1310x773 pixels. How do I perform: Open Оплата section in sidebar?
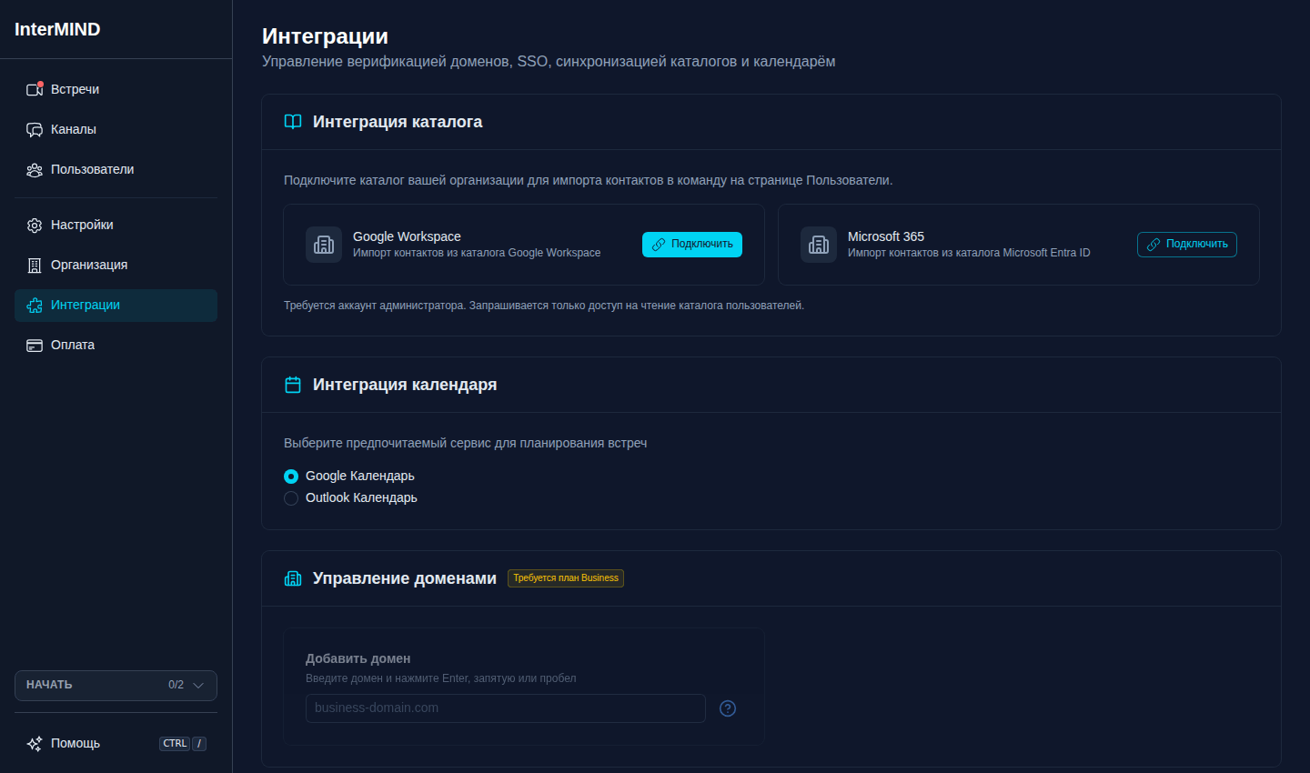tap(116, 345)
